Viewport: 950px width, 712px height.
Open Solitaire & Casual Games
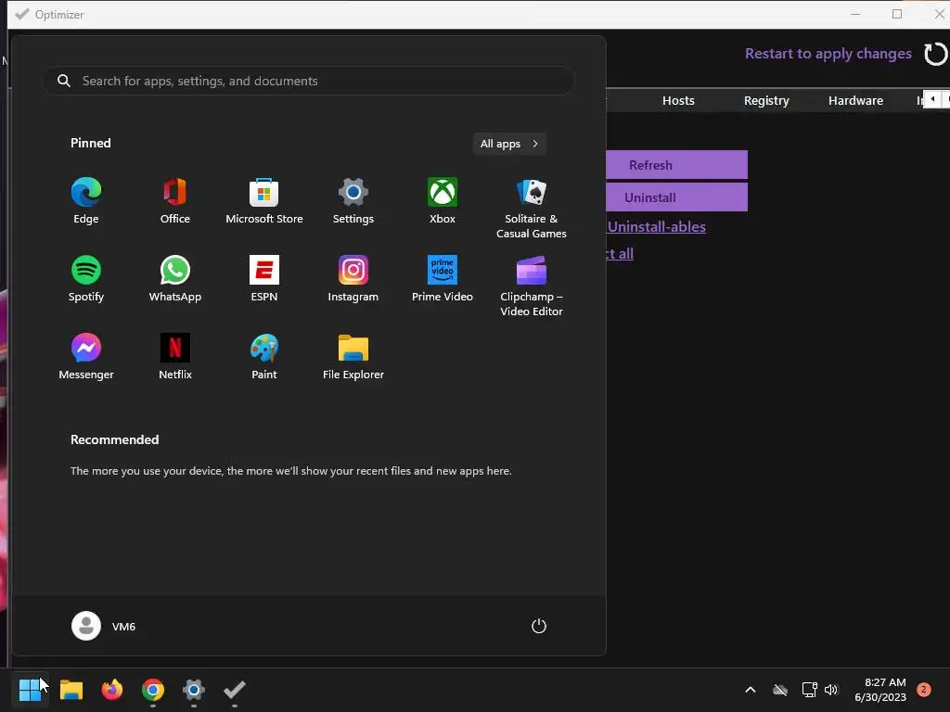532,209
